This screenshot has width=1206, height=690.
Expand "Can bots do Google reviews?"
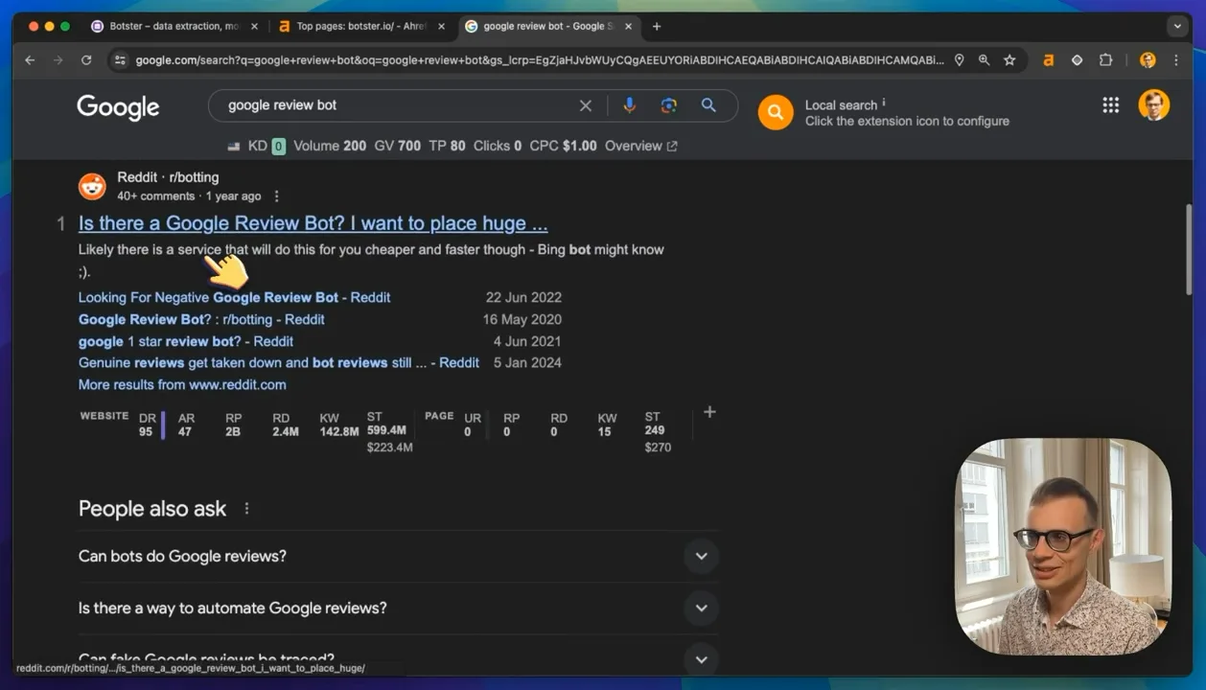point(399,557)
